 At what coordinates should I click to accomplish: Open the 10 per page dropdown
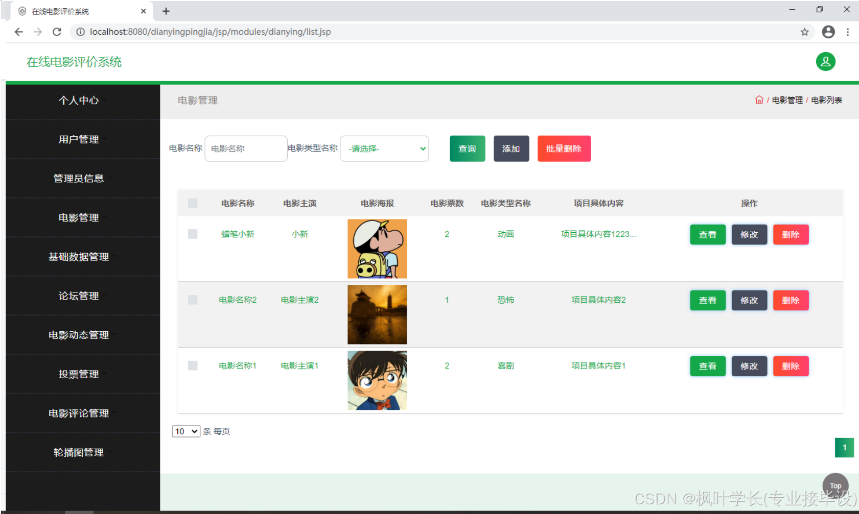[186, 431]
